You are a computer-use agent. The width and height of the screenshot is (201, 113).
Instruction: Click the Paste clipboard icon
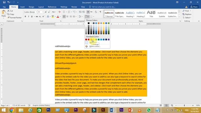(x=3, y=13)
